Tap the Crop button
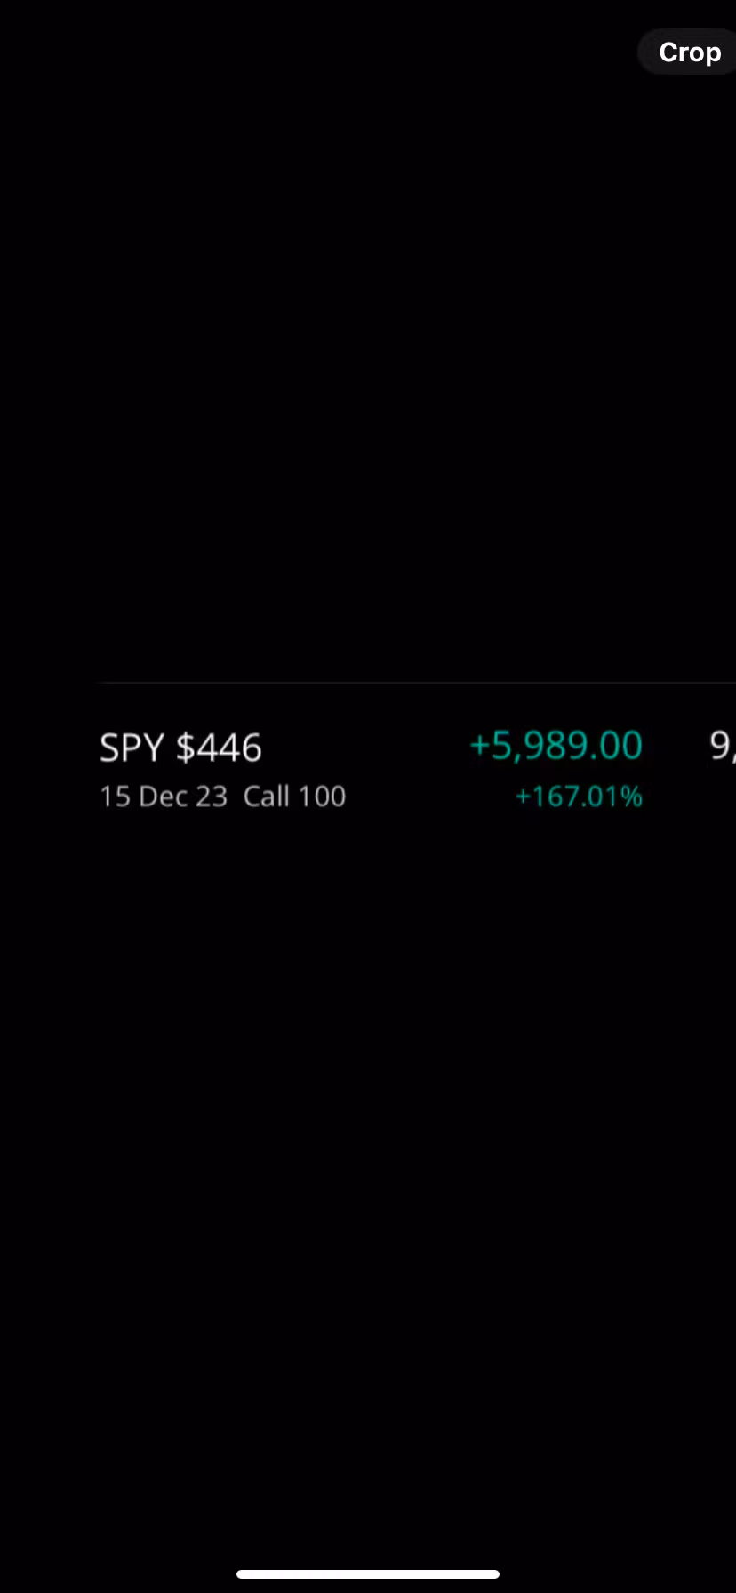The width and height of the screenshot is (736, 1593). (689, 52)
